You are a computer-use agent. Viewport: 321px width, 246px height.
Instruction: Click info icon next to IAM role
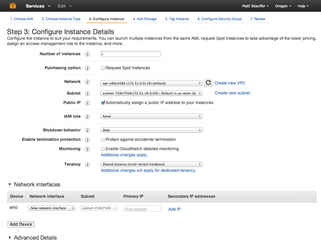click(88, 117)
